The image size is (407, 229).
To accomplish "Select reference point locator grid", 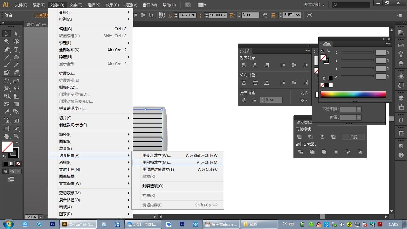I will coord(162,15).
